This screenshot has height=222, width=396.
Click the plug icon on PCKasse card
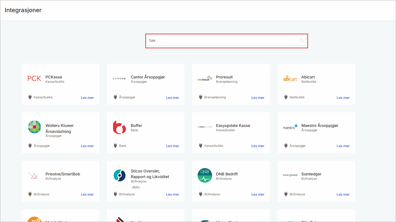pyautogui.click(x=30, y=97)
